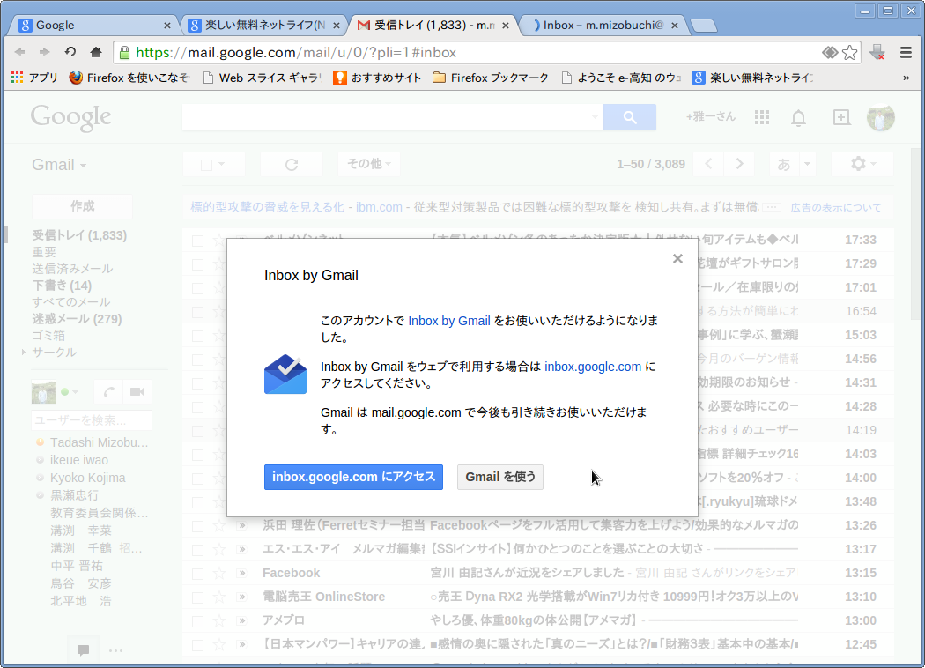925x668 pixels.
Task: Click the address bar URL
Action: coord(296,53)
